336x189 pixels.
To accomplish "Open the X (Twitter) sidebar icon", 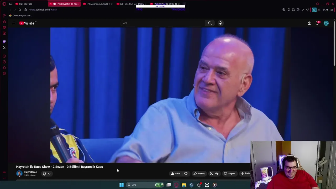I will click(x=4, y=48).
